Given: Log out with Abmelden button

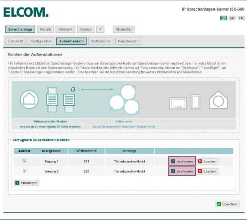Looking at the screenshot, I should point(123,29).
